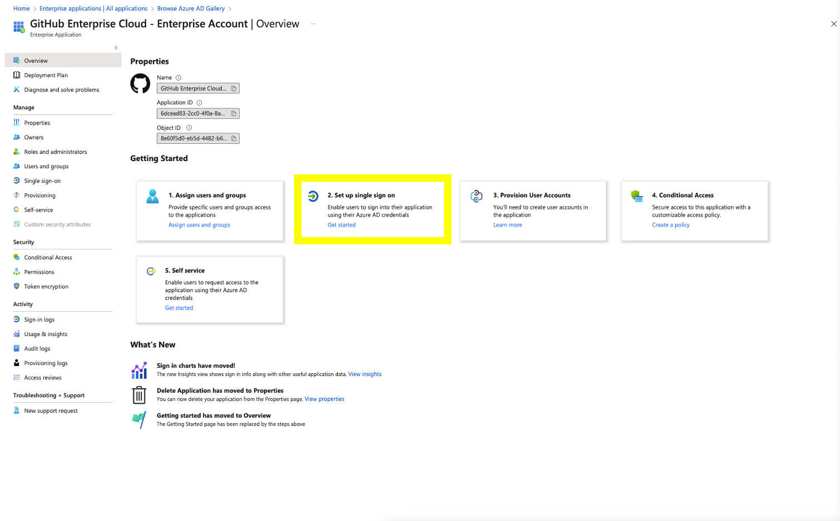The height and width of the screenshot is (521, 840).
Task: Click the Access reviews list icon
Action: 17,377
